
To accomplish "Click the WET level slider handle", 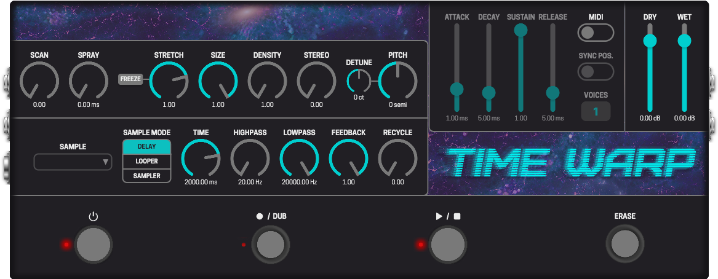I will click(x=684, y=41).
